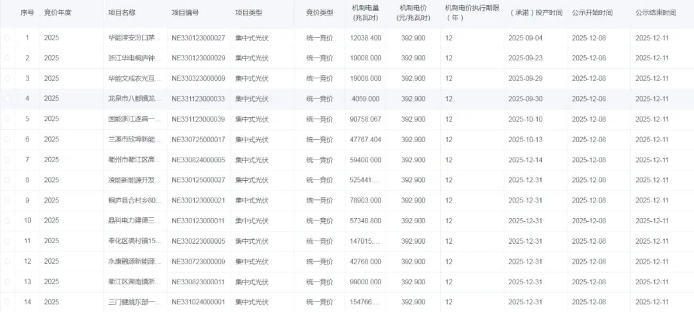The height and width of the screenshot is (312, 694).
Task: Select the radio button for row 1
Action: point(7,38)
